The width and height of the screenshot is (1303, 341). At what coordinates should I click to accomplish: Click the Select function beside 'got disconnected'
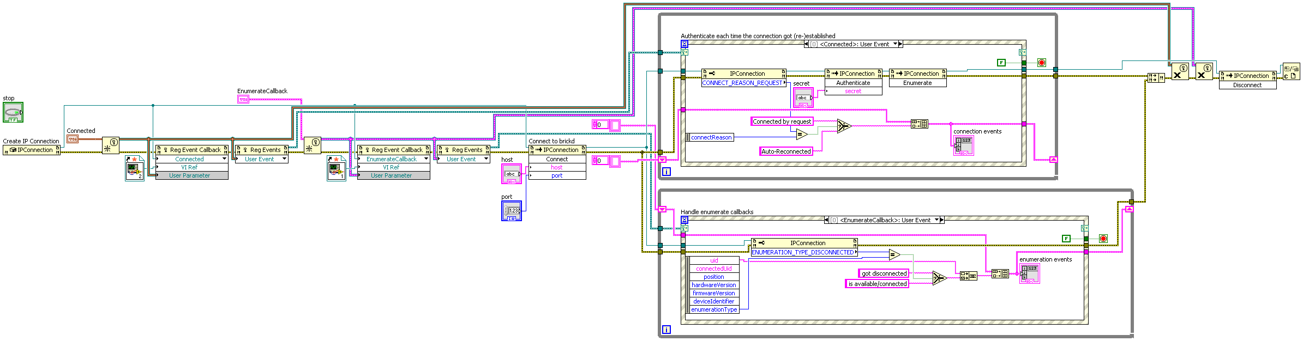click(938, 278)
